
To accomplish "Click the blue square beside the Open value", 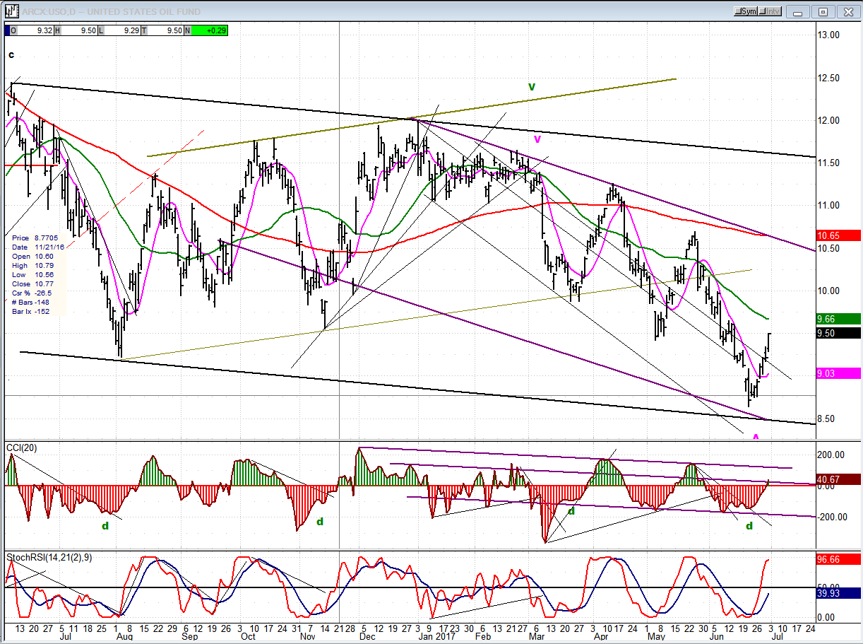I will pyautogui.click(x=8, y=30).
